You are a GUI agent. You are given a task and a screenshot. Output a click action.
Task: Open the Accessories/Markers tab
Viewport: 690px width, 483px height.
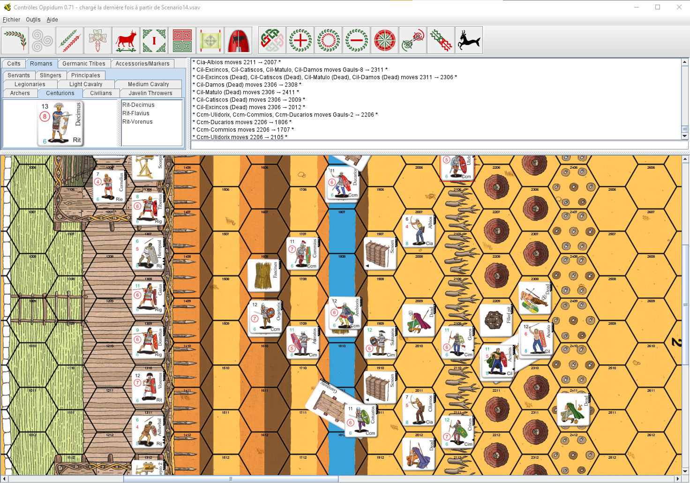[142, 64]
